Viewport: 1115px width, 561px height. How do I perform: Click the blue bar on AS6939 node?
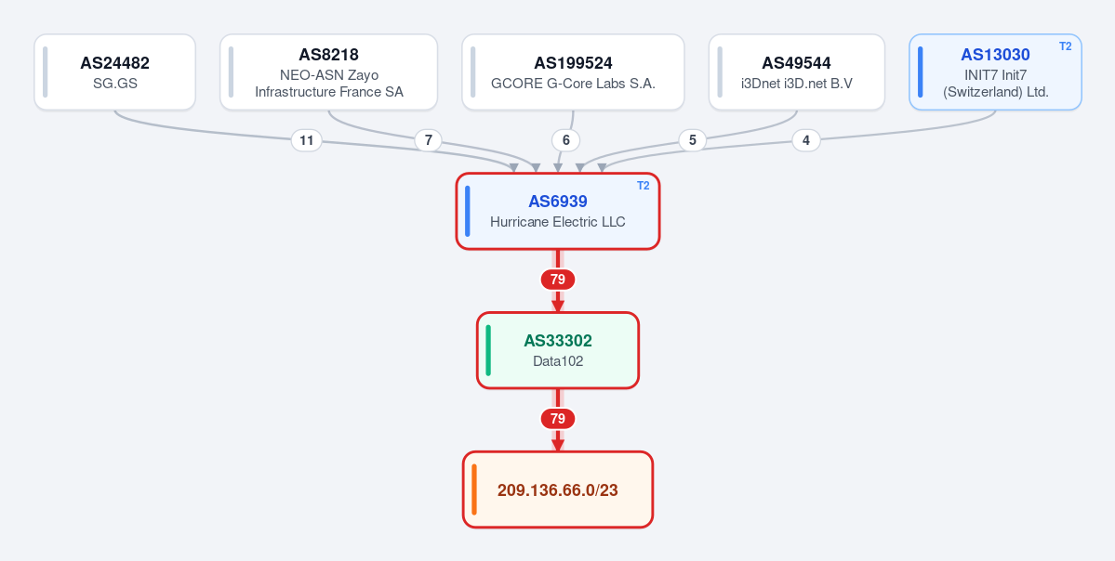coord(468,212)
